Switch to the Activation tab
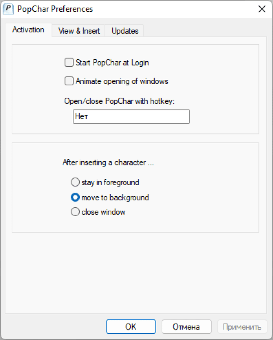 28,30
